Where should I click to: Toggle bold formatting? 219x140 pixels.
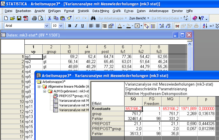pyautogui.click(x=70, y=26)
